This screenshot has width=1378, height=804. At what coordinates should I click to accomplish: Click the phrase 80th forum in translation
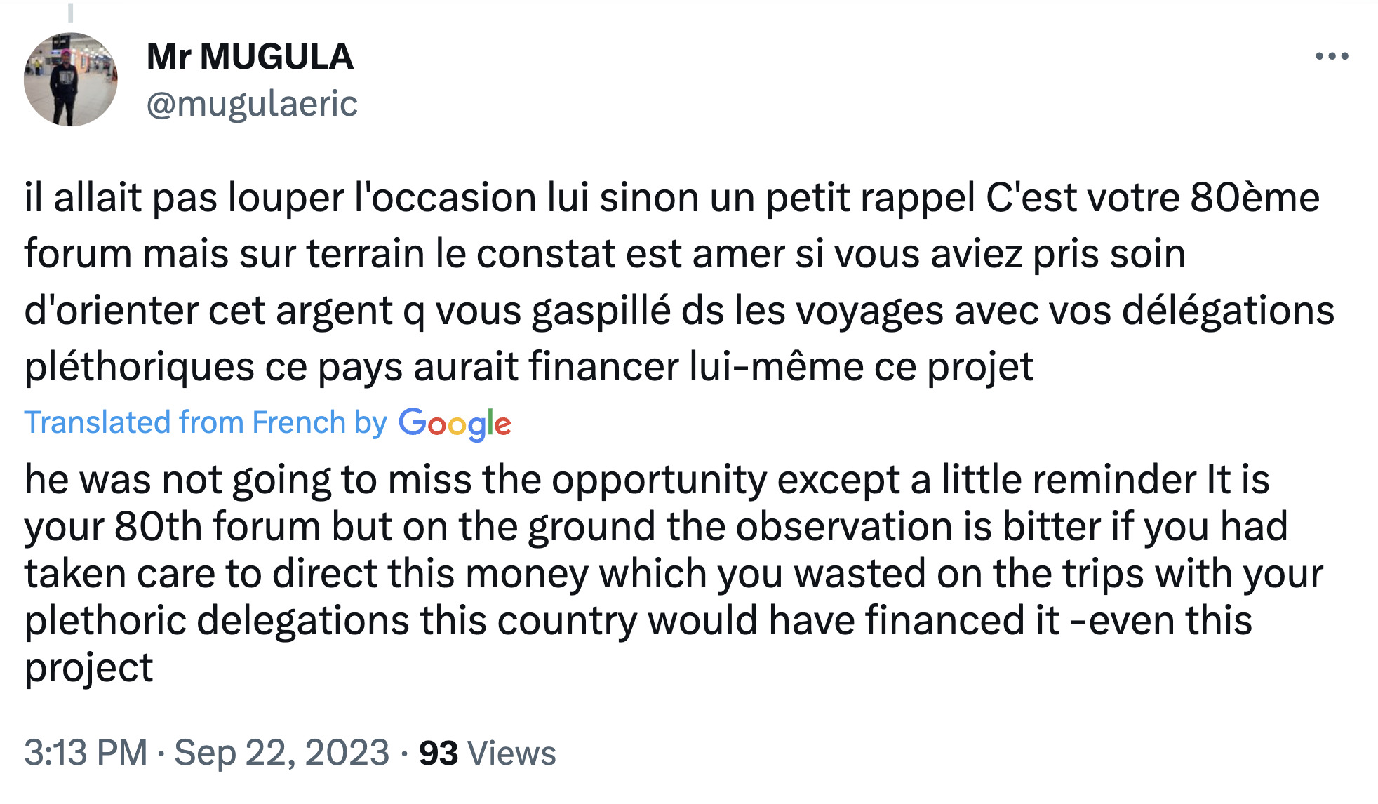pyautogui.click(x=218, y=526)
